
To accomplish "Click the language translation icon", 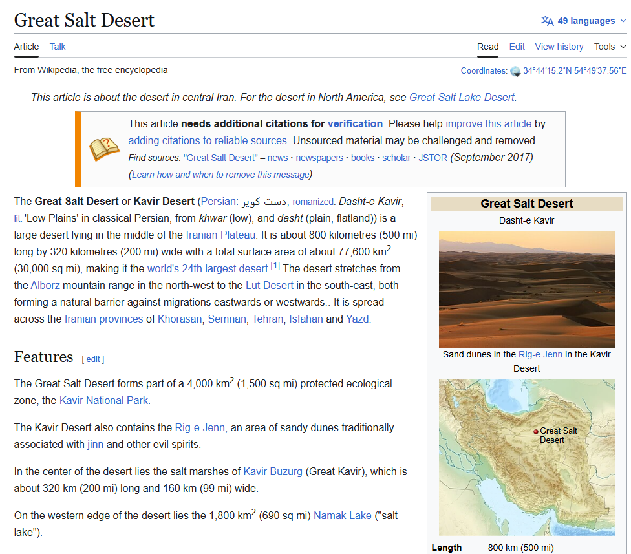I will pos(547,21).
